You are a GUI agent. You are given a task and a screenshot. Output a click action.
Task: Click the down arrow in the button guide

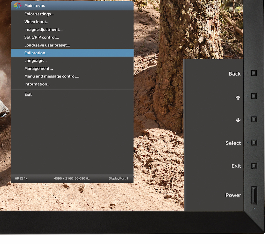(x=238, y=120)
